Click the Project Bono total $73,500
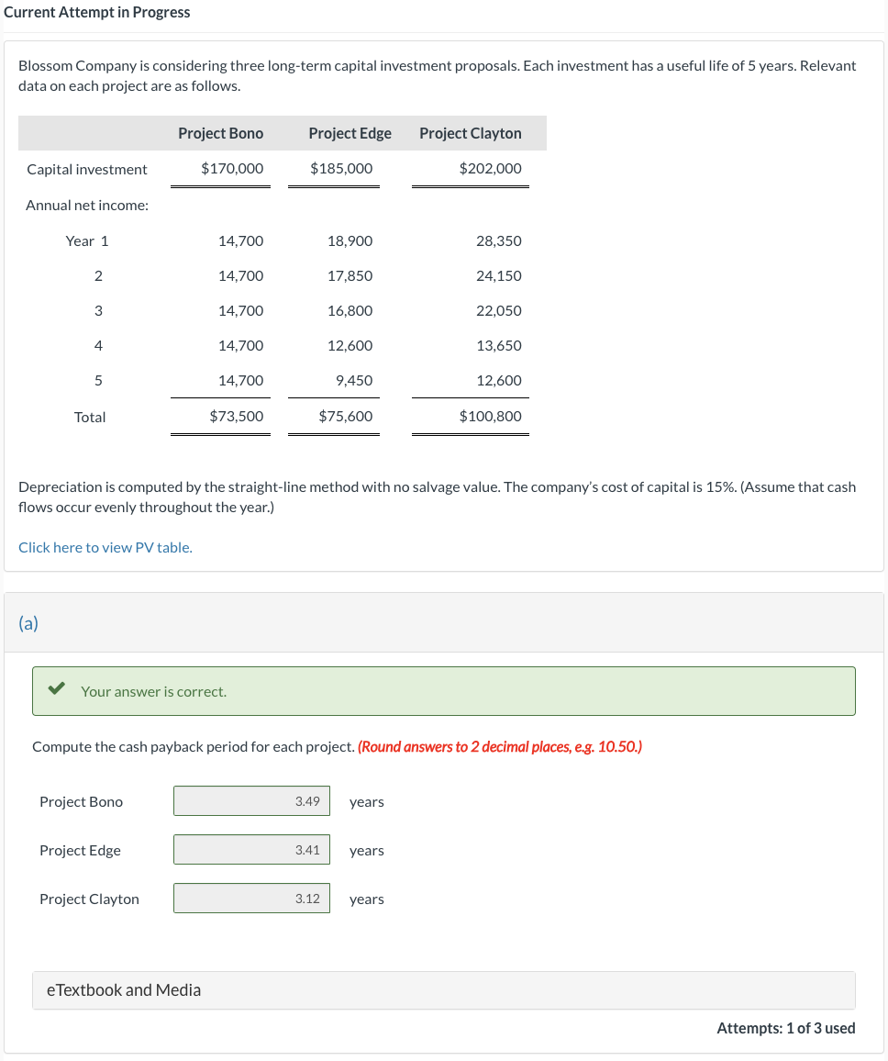 [237, 416]
